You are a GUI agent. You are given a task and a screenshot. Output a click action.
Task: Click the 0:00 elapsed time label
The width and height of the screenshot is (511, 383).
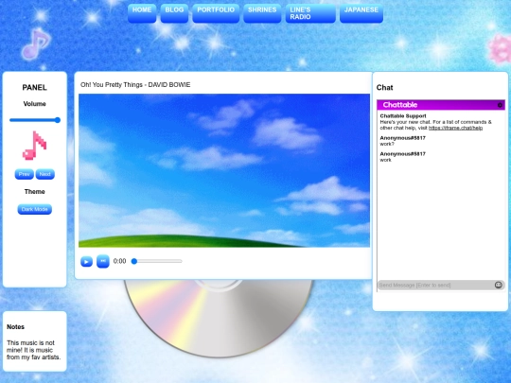click(119, 261)
